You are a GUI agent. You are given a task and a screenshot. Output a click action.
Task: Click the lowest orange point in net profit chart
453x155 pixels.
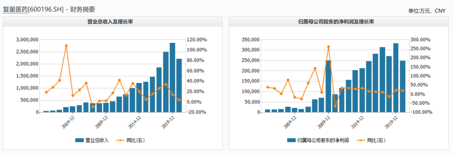335,106
